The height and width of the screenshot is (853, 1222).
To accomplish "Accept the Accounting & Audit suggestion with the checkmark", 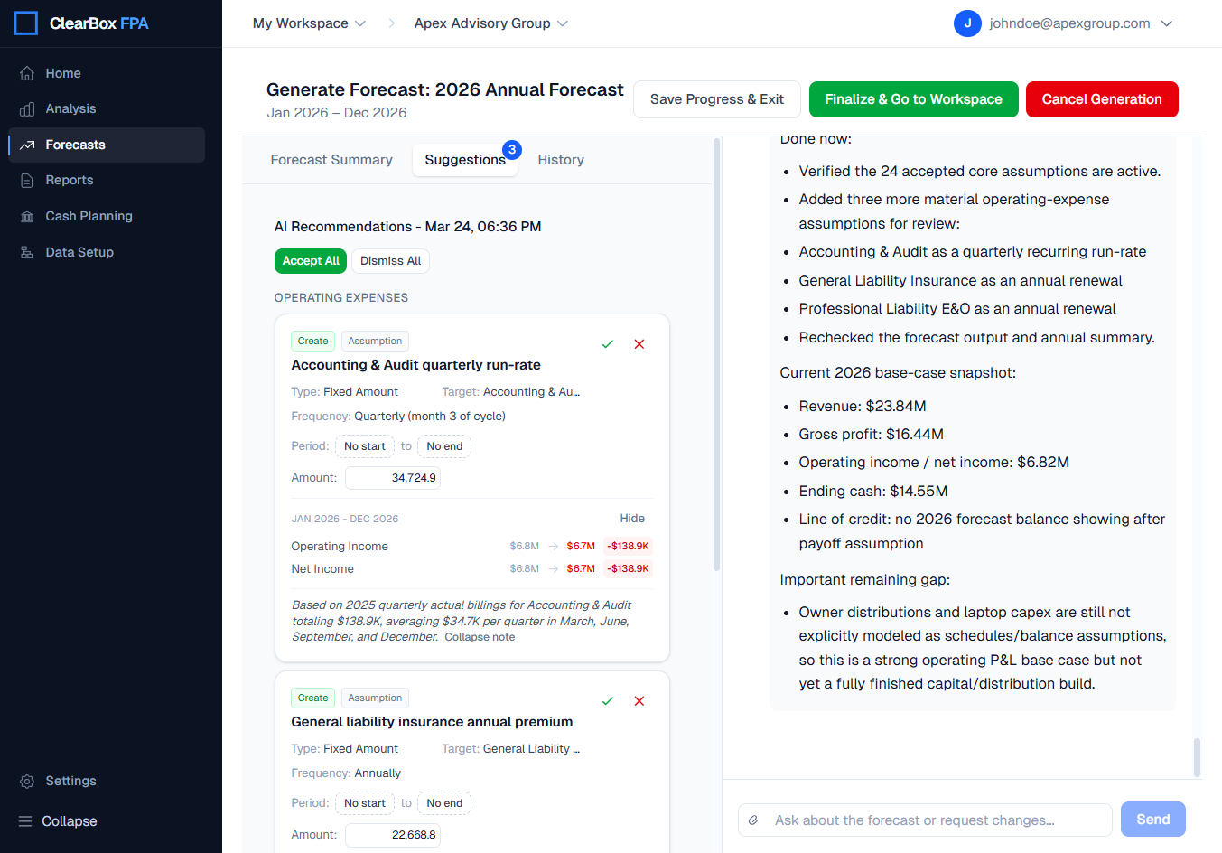I will 607,344.
